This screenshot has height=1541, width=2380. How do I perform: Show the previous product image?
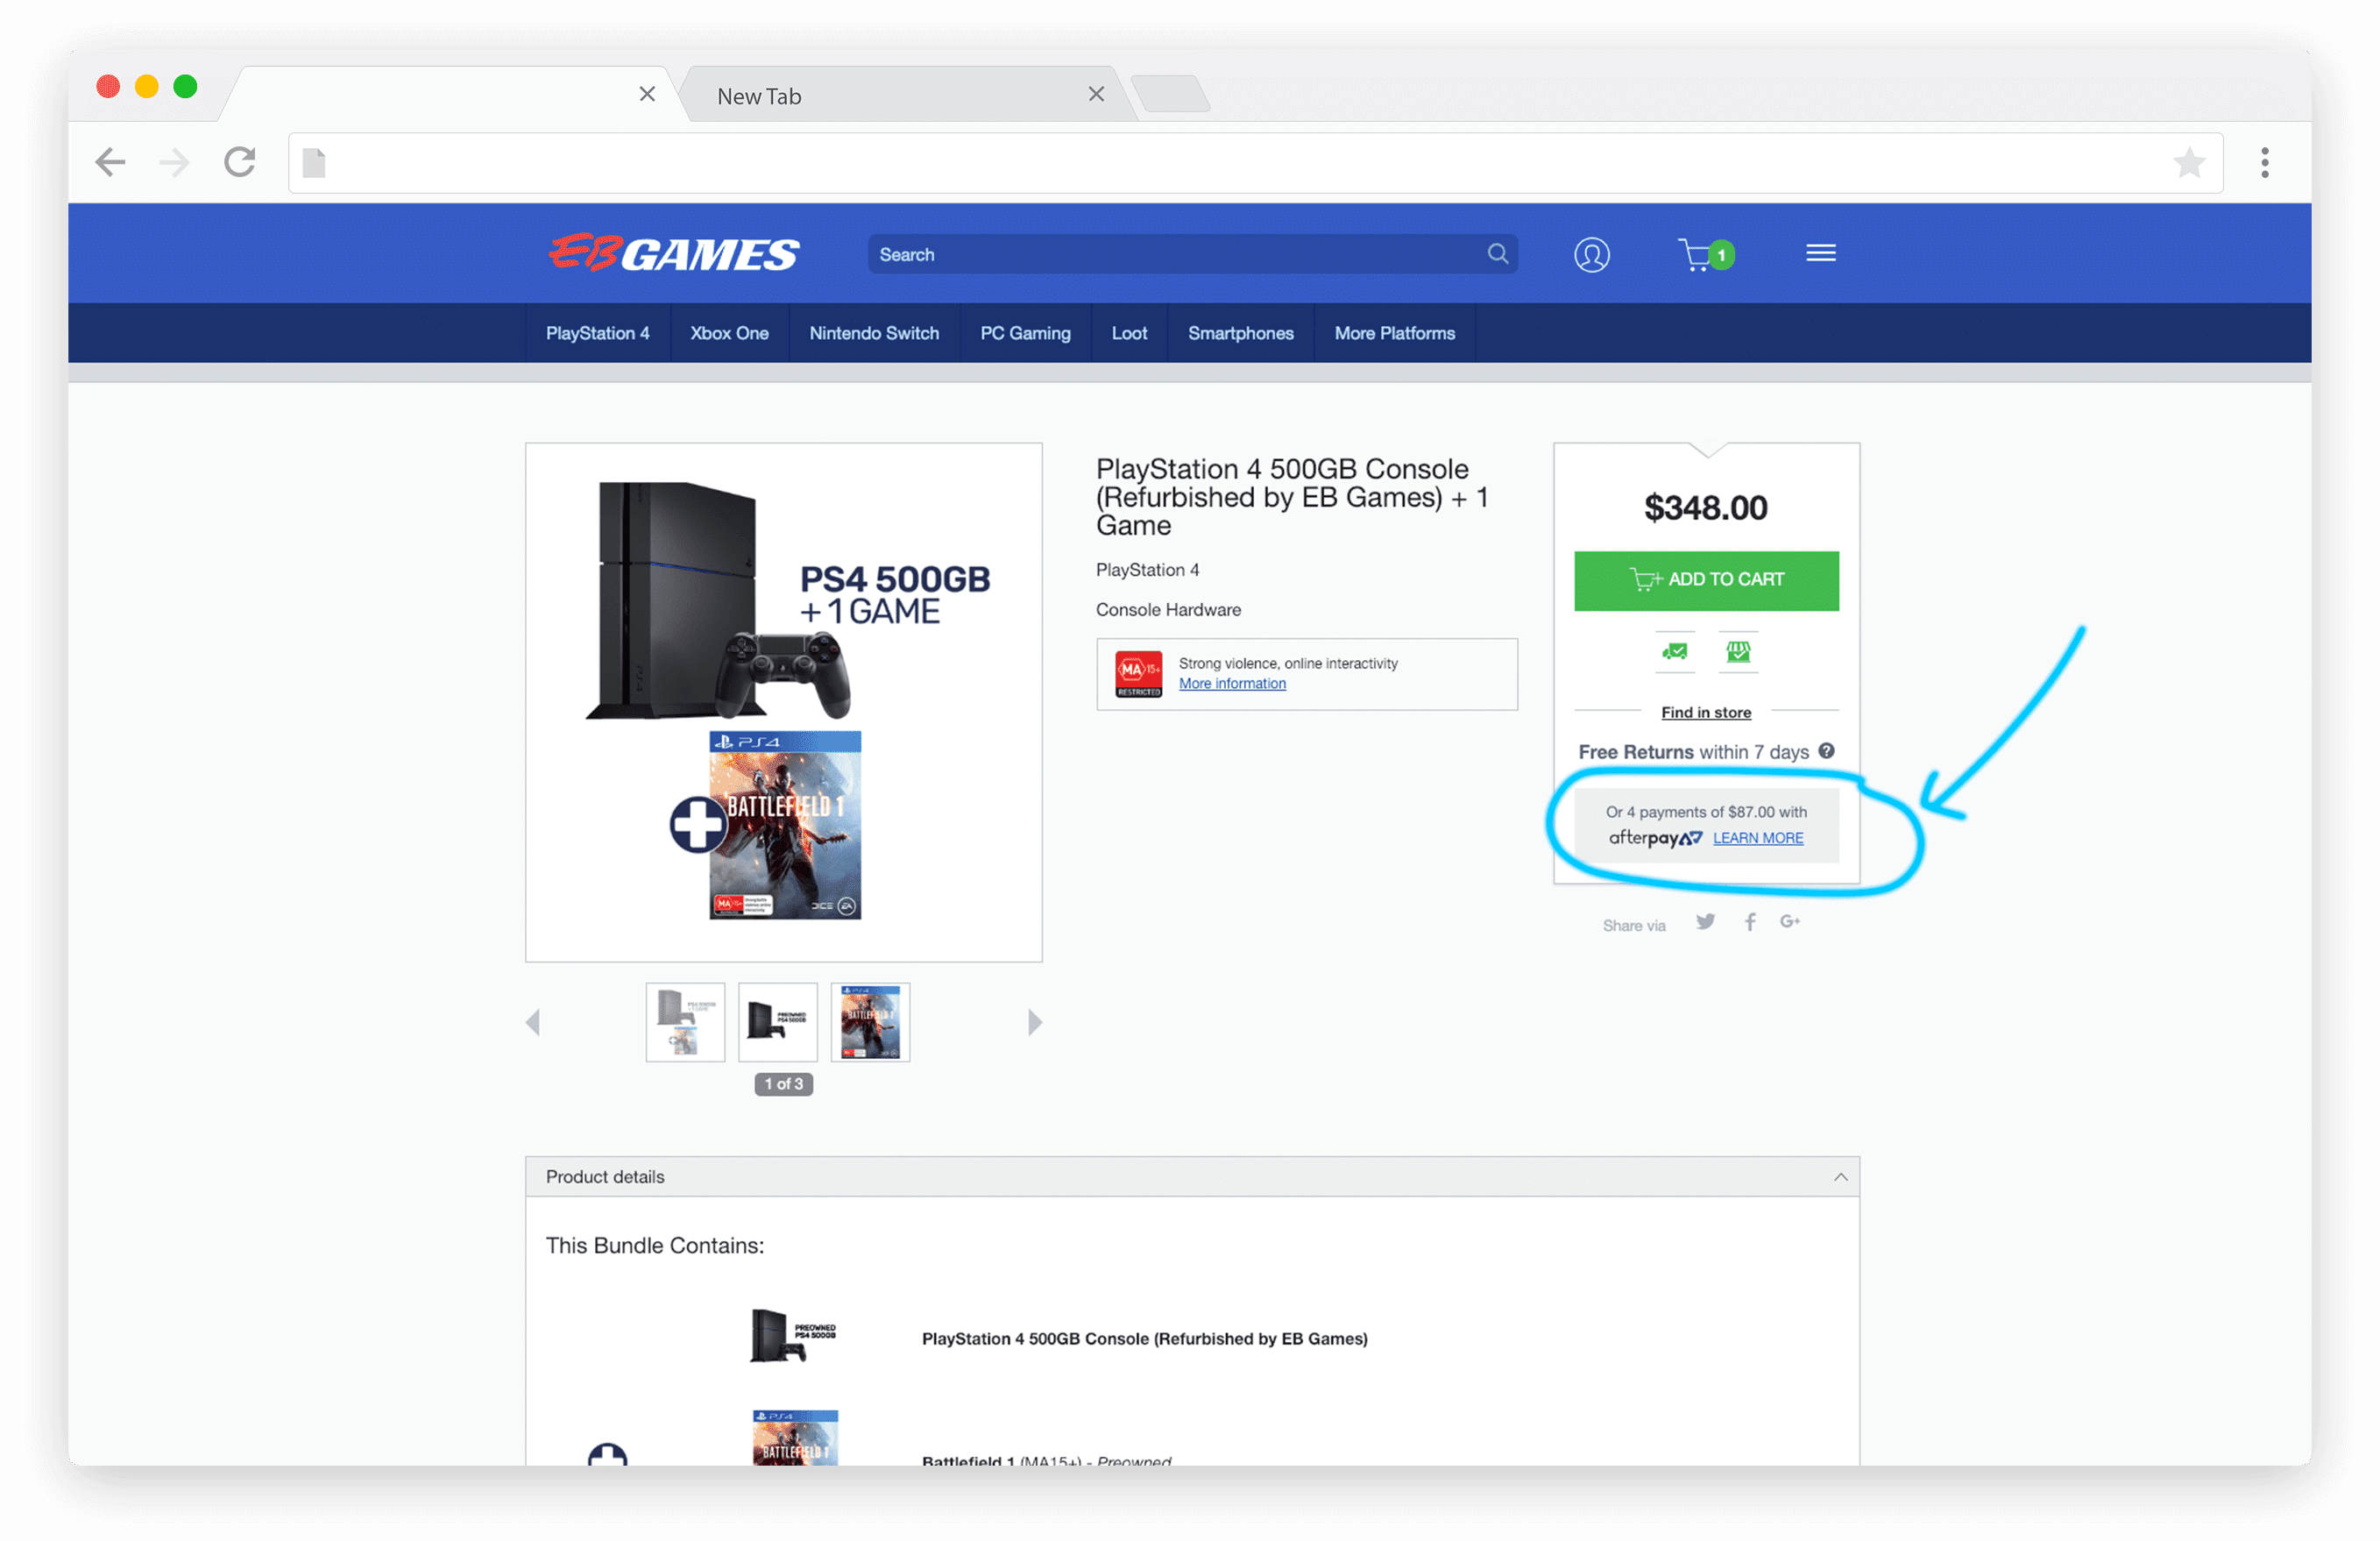[x=533, y=1022]
